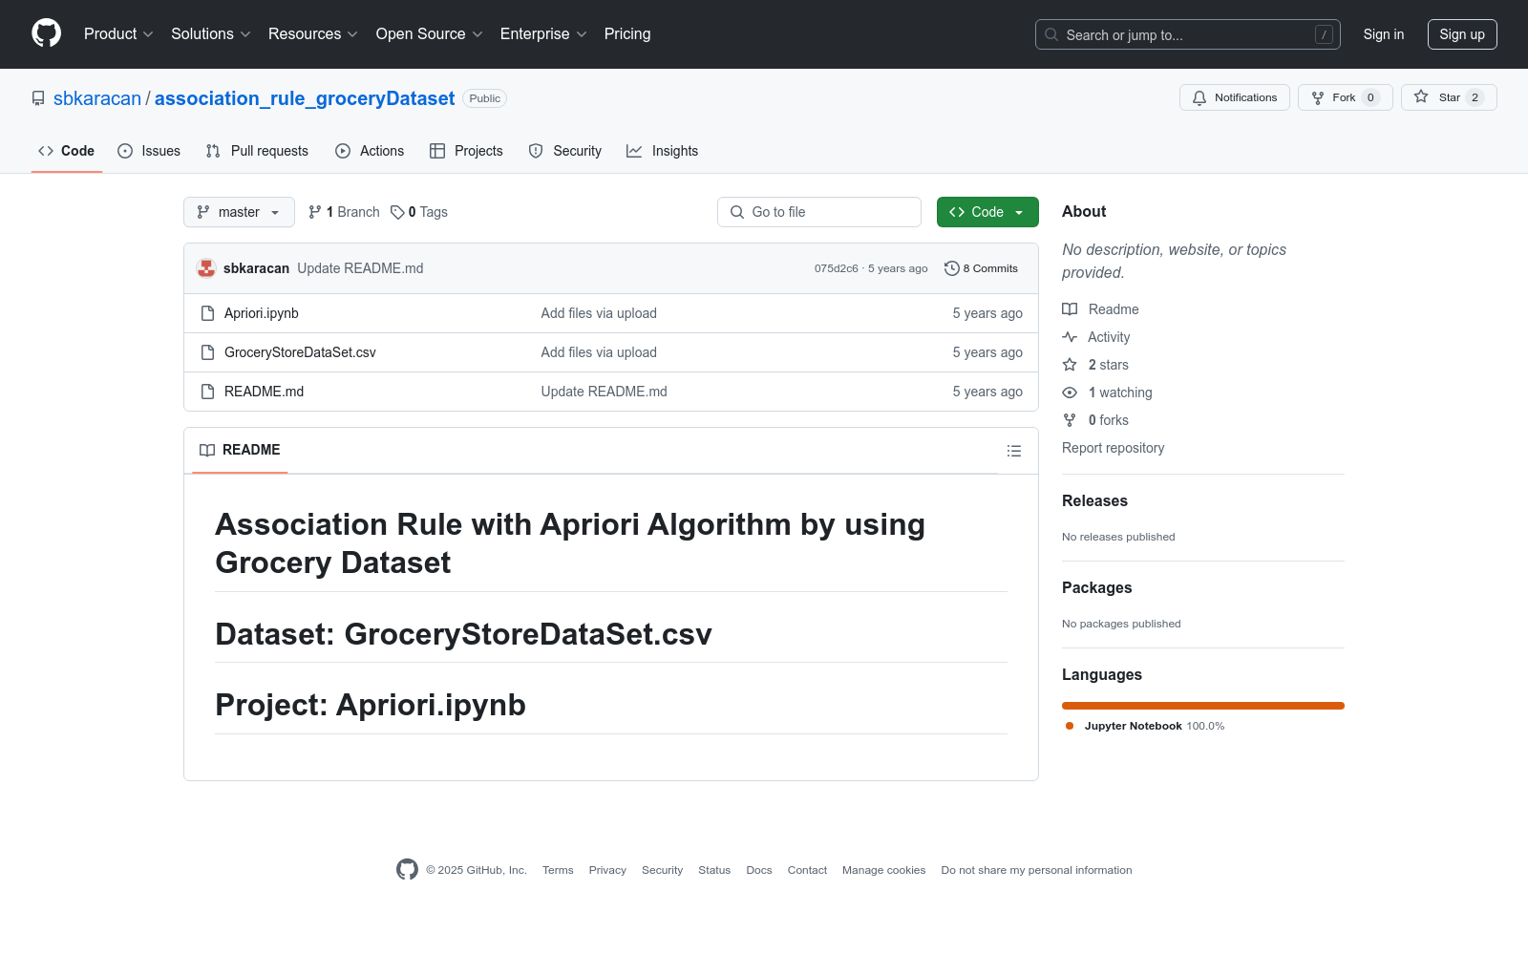This screenshot has height=955, width=1528.
Task: Click the file icon next to GroceryStoreDataSet.csv
Action: [207, 352]
